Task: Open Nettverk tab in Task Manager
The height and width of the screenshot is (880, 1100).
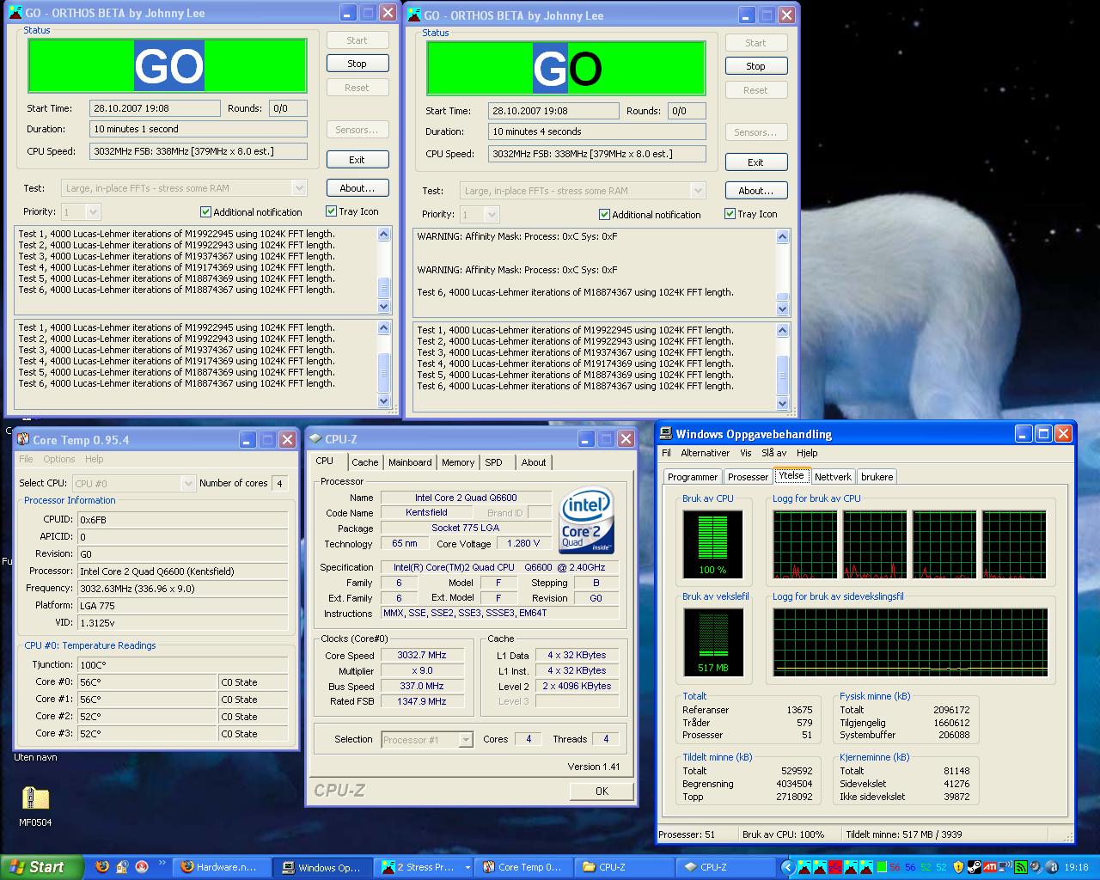Action: click(x=833, y=477)
